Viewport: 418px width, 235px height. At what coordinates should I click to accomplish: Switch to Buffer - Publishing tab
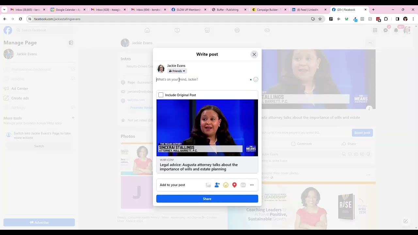(229, 10)
